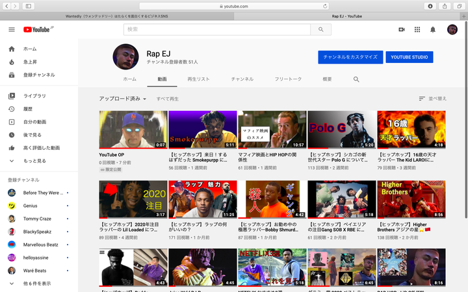Open YouTube OP video thumbnail

133,130
